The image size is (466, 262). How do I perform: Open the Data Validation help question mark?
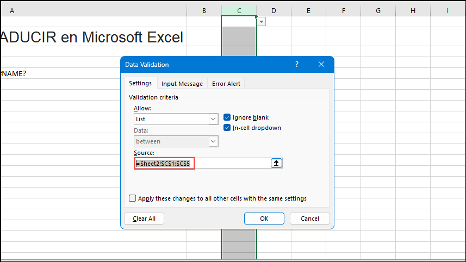(x=296, y=65)
